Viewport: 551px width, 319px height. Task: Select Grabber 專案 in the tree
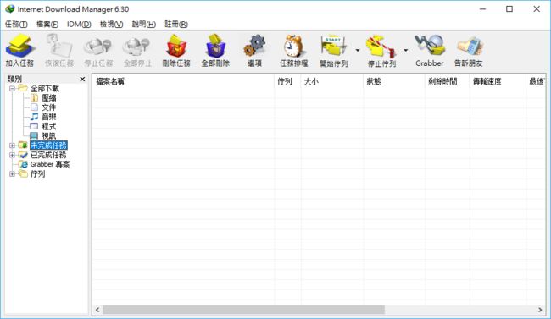point(50,164)
